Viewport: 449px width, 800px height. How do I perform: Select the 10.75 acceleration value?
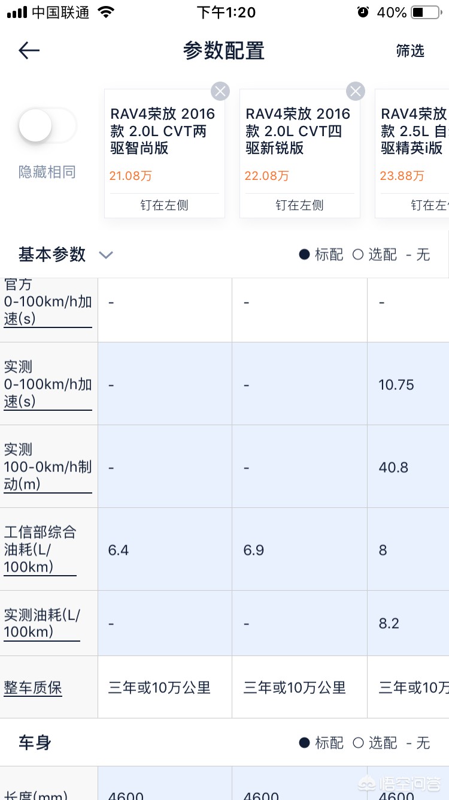pos(396,385)
